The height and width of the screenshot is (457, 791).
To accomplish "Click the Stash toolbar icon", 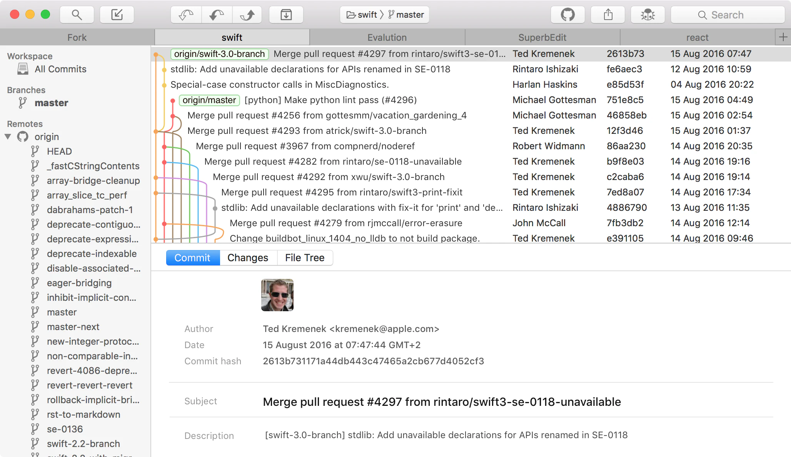I will [x=286, y=15].
